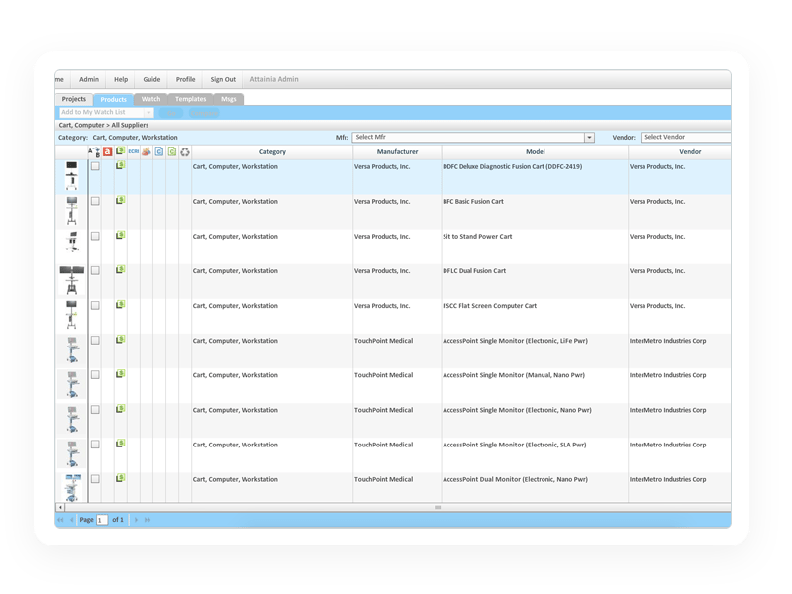792x594 pixels.
Task: Open the Select Vendor combo box
Action: click(x=685, y=137)
